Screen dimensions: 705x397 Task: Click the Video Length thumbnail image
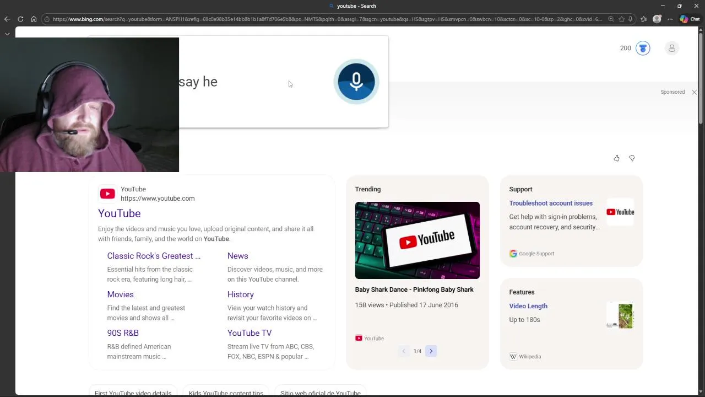(x=620, y=315)
